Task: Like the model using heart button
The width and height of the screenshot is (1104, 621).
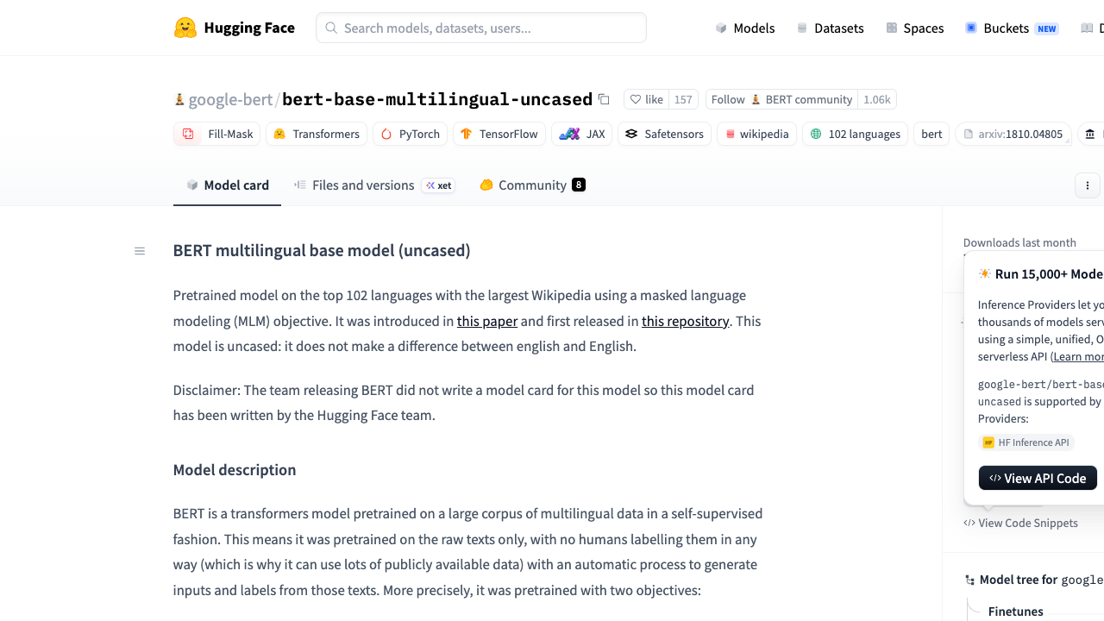Action: pyautogui.click(x=646, y=99)
